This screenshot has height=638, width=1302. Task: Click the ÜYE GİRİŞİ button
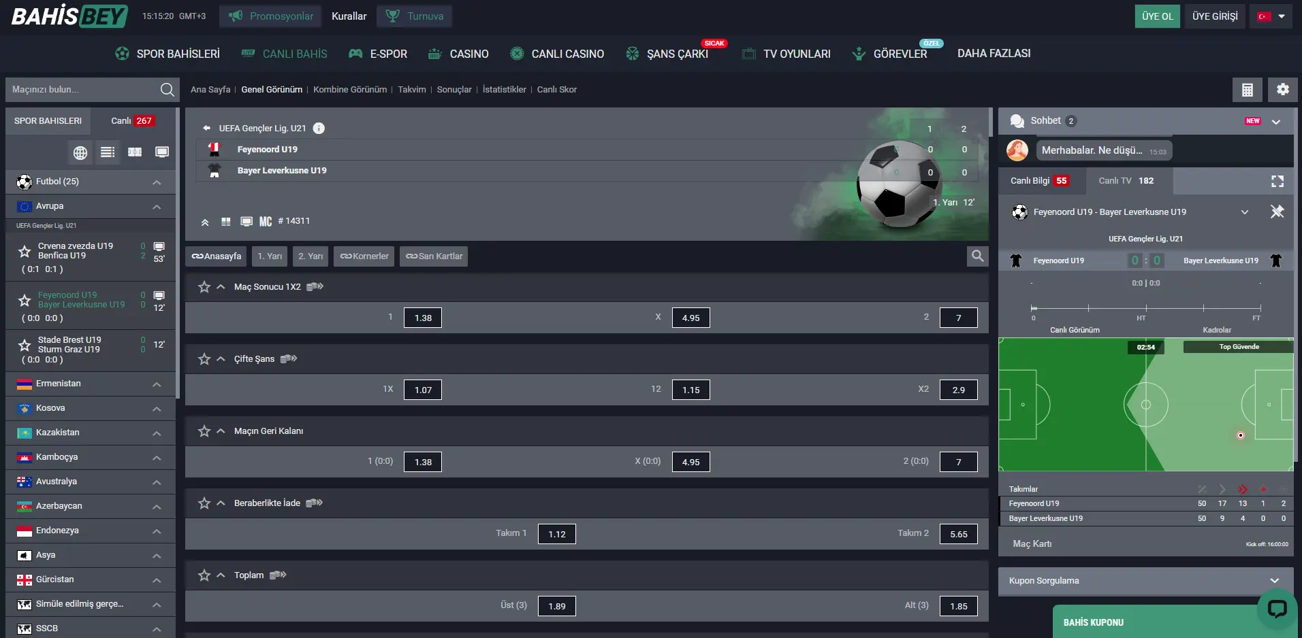[1215, 16]
